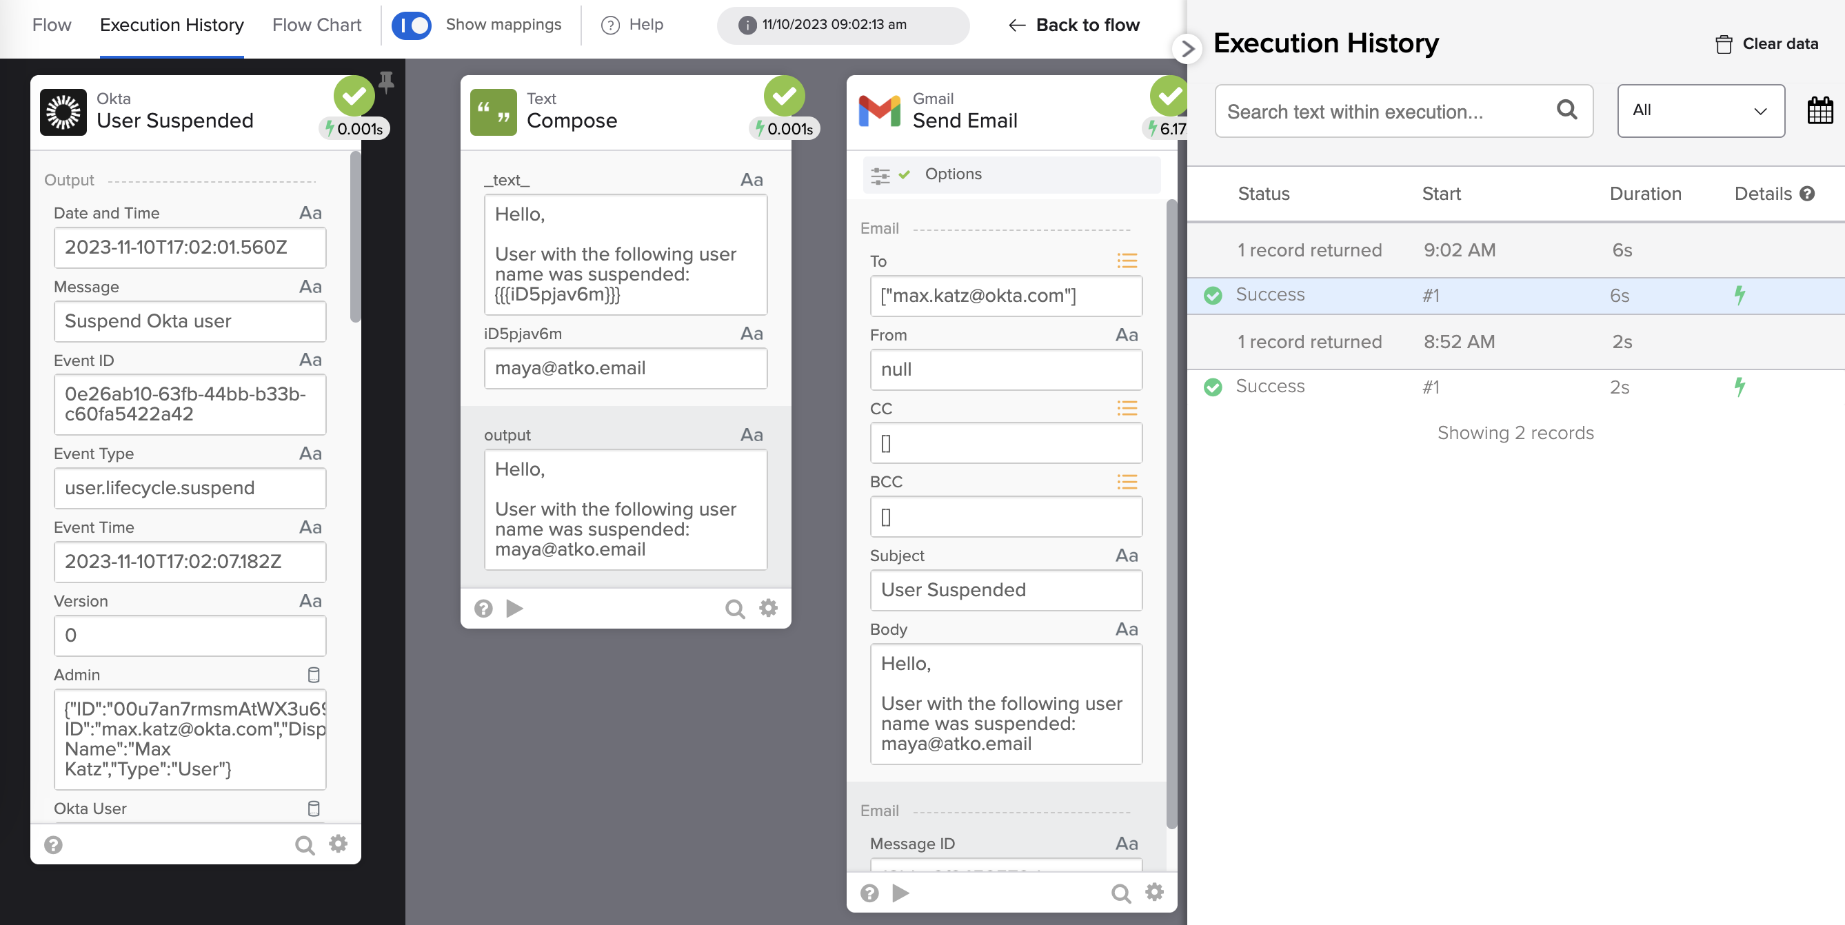Toggle the Show mappings switch
This screenshot has height=925, width=1845.
412,25
